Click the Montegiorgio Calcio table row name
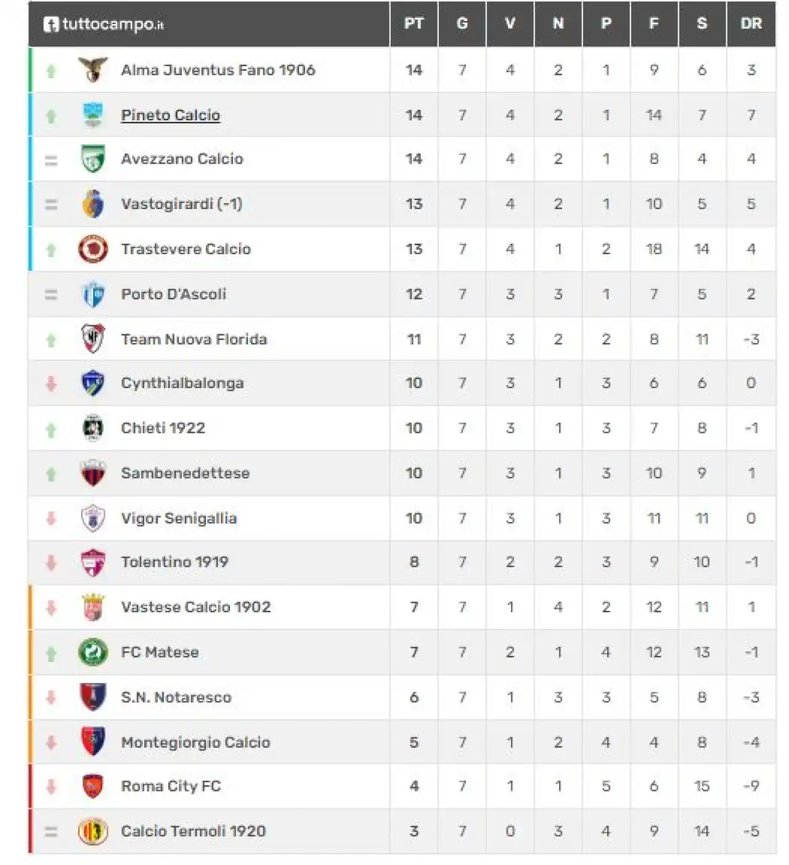 (196, 742)
